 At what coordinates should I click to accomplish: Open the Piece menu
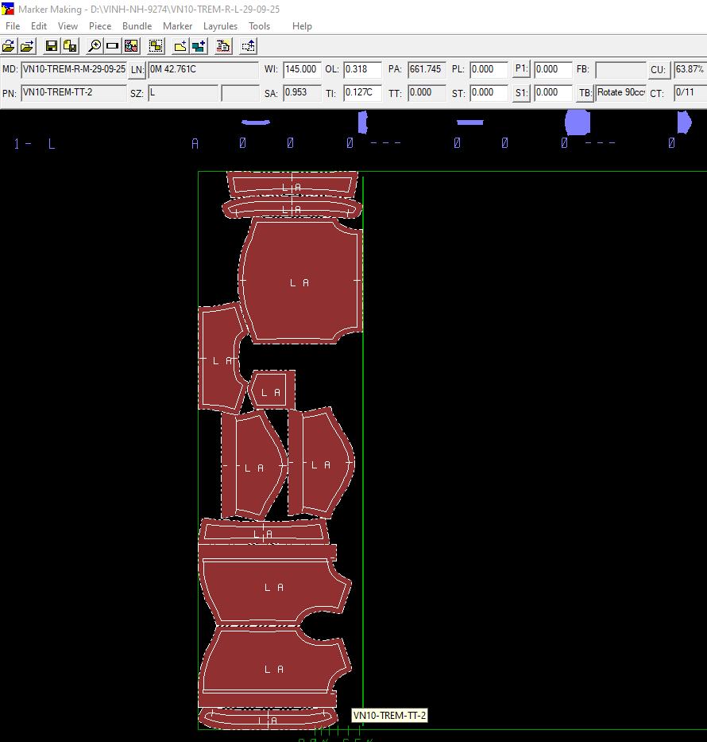tap(100, 26)
